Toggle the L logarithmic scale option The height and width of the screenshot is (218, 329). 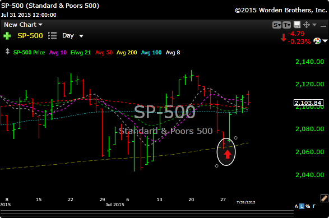[302, 206]
